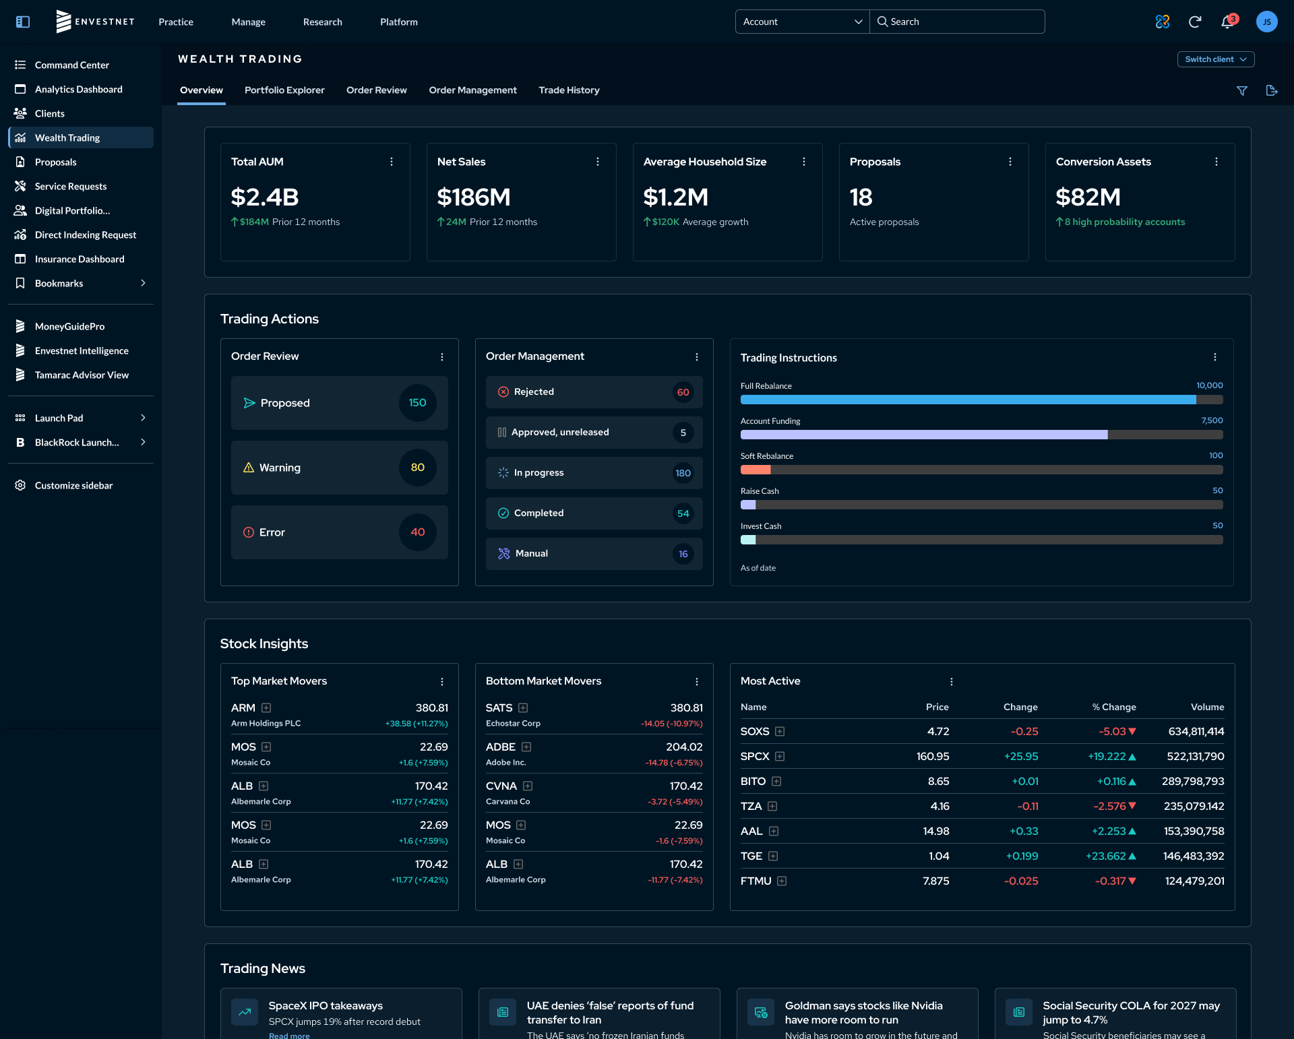Switch to Trade History tab

[x=569, y=90]
